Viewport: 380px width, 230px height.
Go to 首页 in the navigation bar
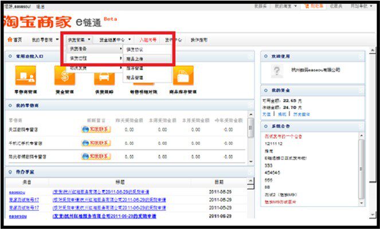18,40
